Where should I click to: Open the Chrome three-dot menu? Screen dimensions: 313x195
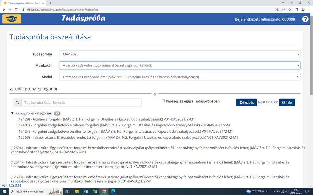(x=309, y=9)
